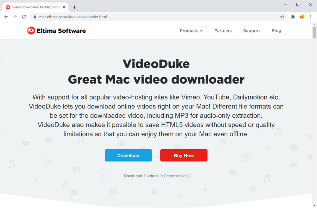Image resolution: width=317 pixels, height=208 pixels.
Task: Click the 'Great Mac video downloader' heading
Action: tap(156, 79)
